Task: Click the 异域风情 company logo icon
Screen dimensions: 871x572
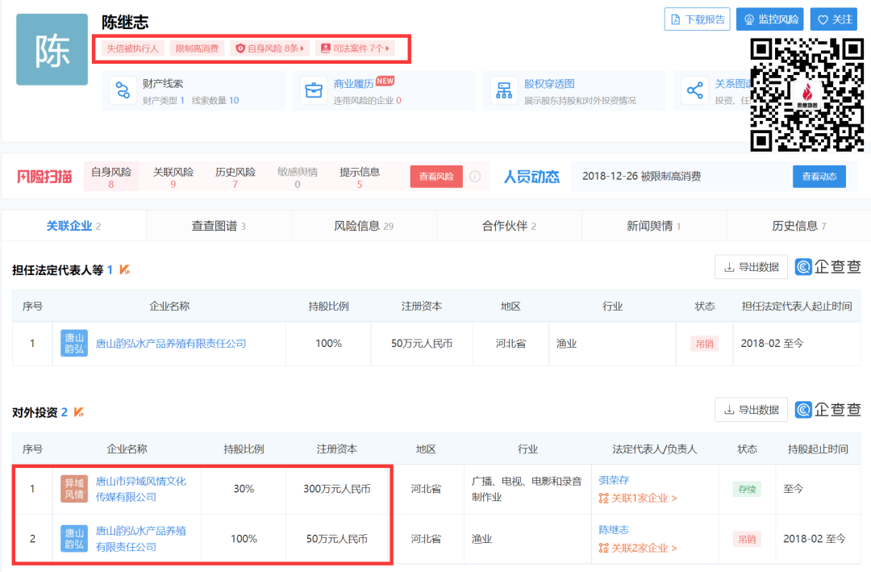Action: 74,489
